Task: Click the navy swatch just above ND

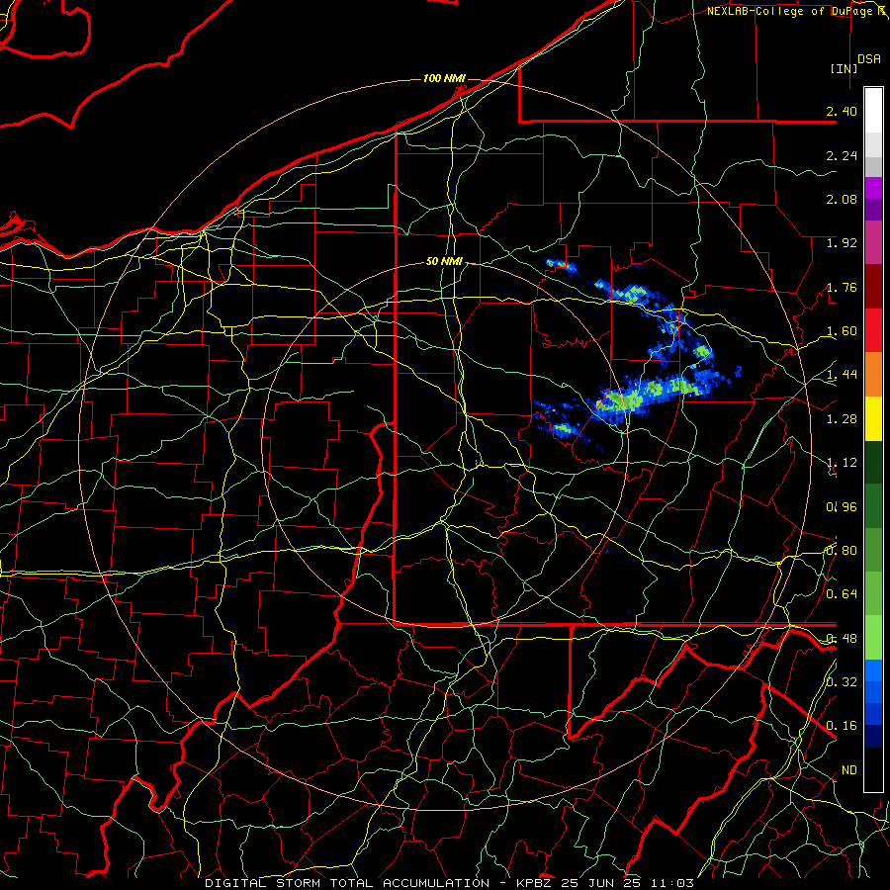Action: [x=873, y=737]
